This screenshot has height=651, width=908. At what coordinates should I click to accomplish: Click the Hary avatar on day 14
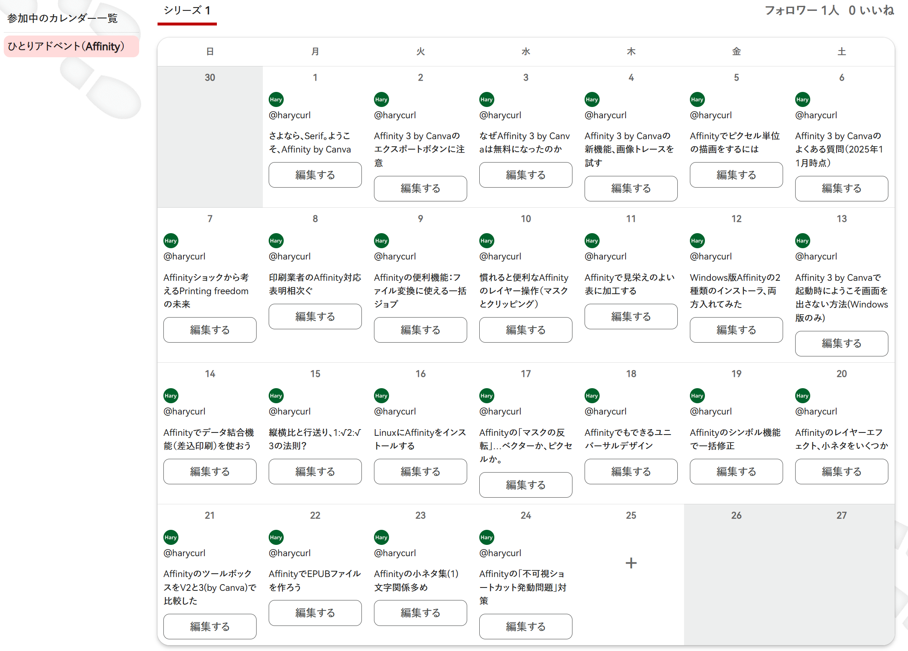(x=170, y=396)
